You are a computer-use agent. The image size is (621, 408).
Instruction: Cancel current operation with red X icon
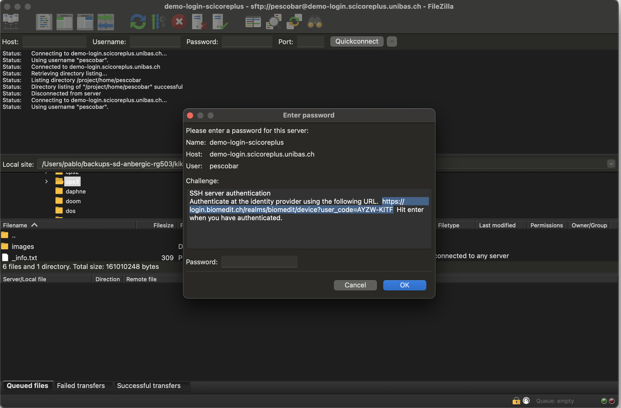pyautogui.click(x=179, y=22)
